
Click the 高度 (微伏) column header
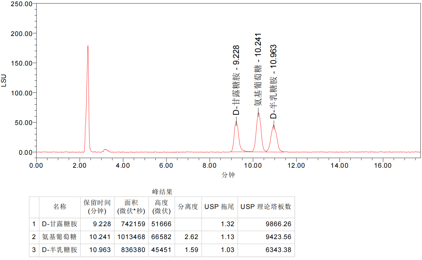click(161, 207)
